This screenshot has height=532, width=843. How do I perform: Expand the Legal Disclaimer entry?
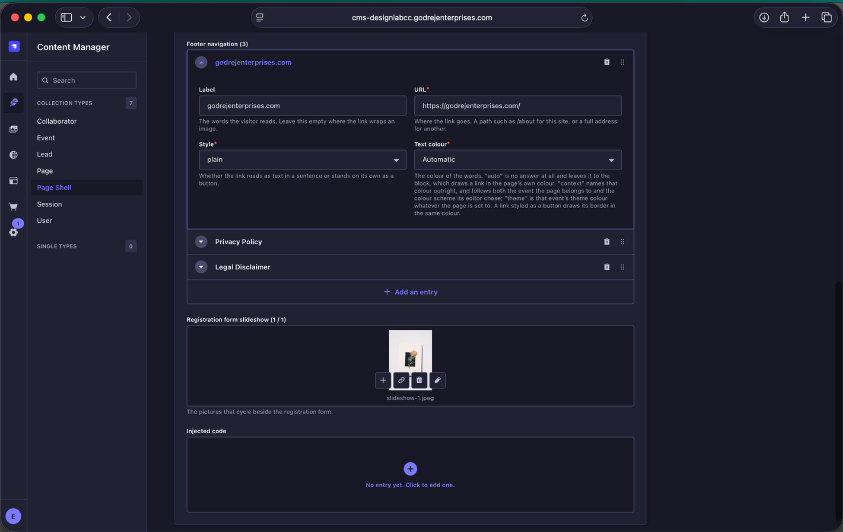click(201, 267)
